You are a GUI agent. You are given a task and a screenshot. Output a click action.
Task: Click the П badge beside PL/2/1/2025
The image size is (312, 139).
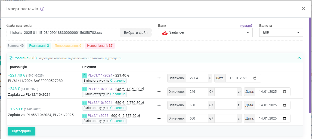(x=84, y=116)
